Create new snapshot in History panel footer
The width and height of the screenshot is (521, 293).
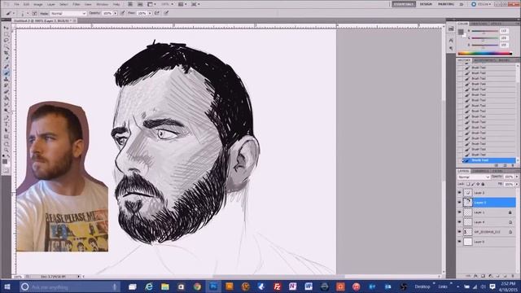505,165
